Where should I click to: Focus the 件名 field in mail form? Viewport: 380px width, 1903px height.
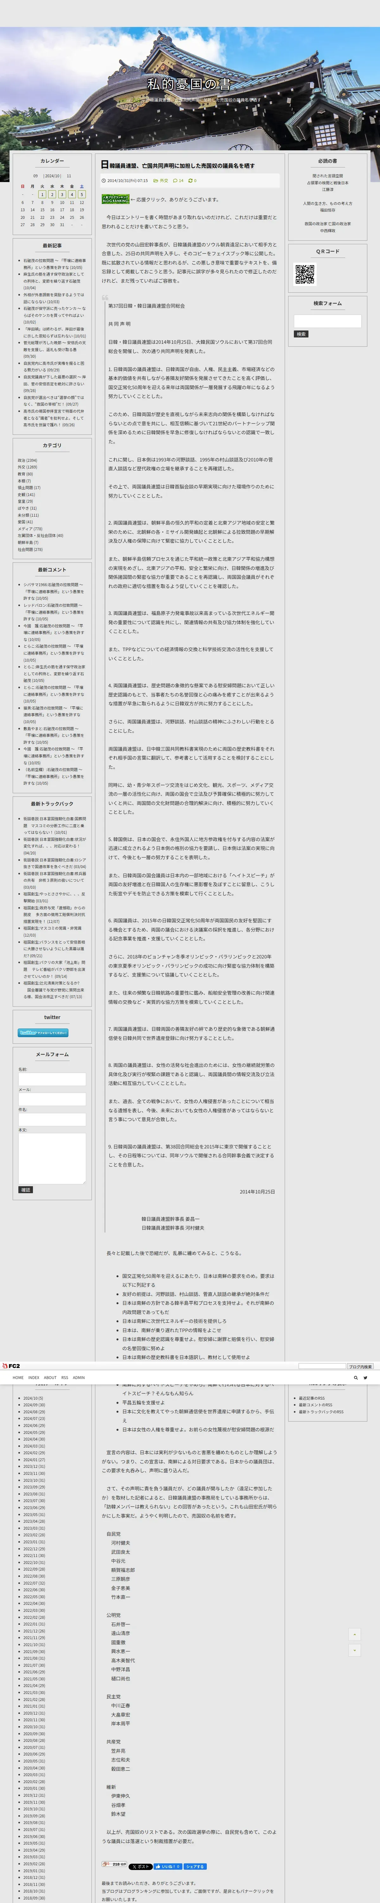click(x=52, y=1119)
